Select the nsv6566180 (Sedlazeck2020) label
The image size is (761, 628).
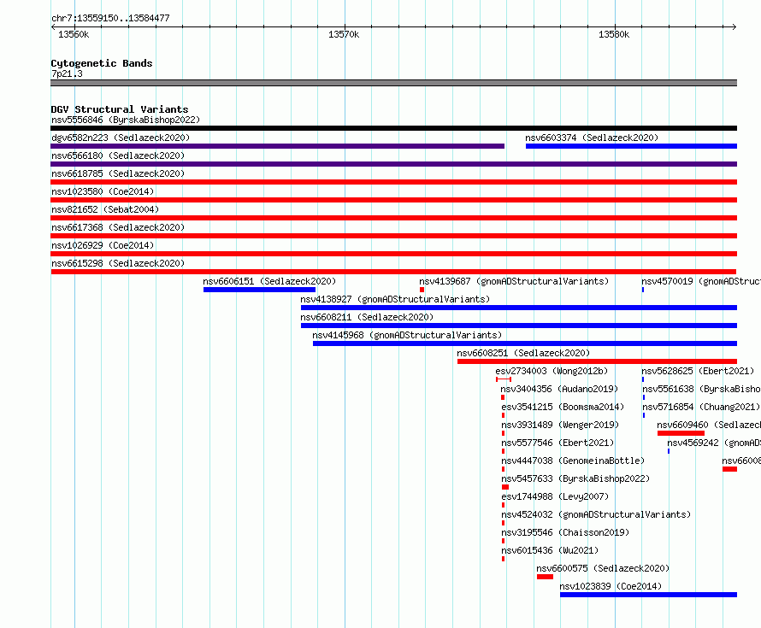coord(118,156)
